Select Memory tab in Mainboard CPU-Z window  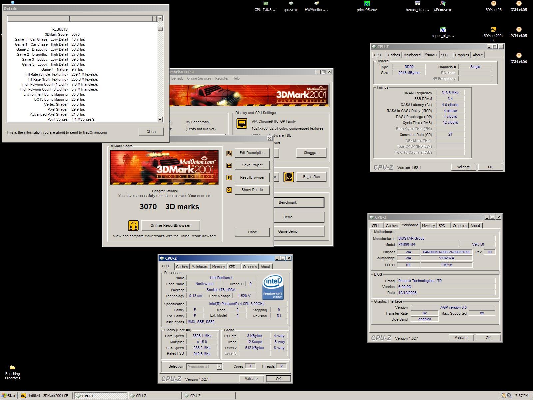point(428,226)
